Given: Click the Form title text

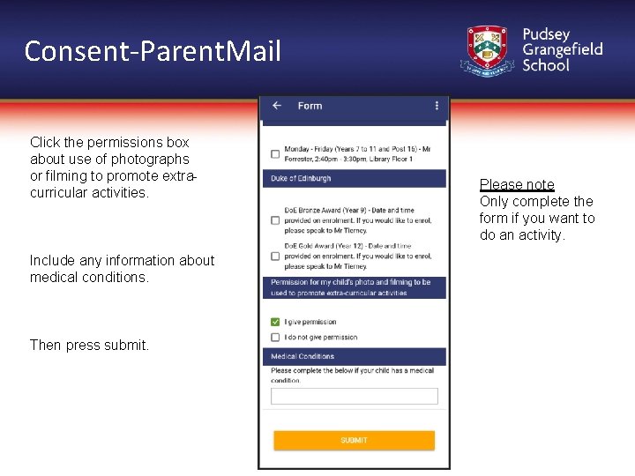Looking at the screenshot, I should pyautogui.click(x=310, y=106).
